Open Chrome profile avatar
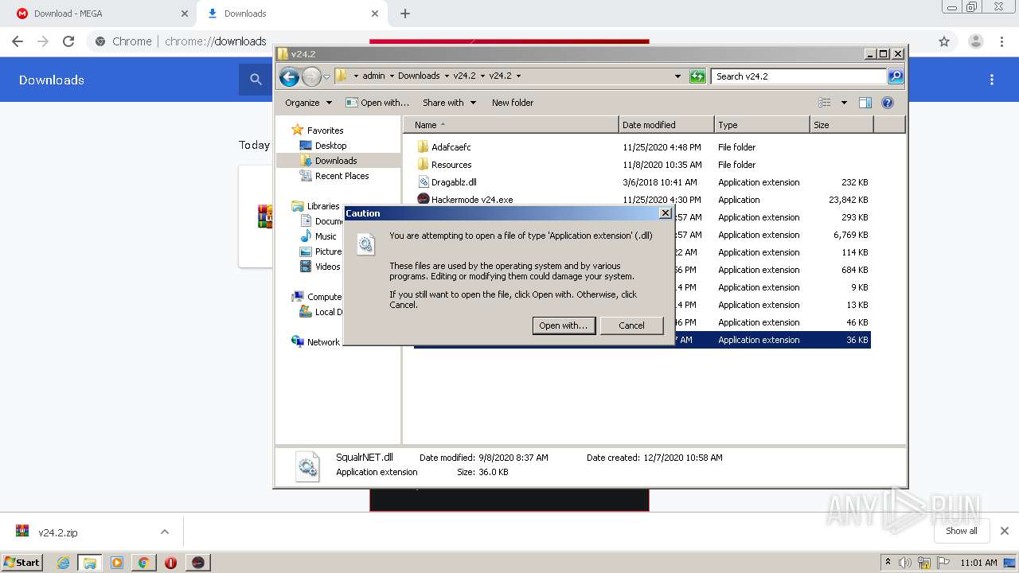Viewport: 1019px width, 573px height. 976,41
